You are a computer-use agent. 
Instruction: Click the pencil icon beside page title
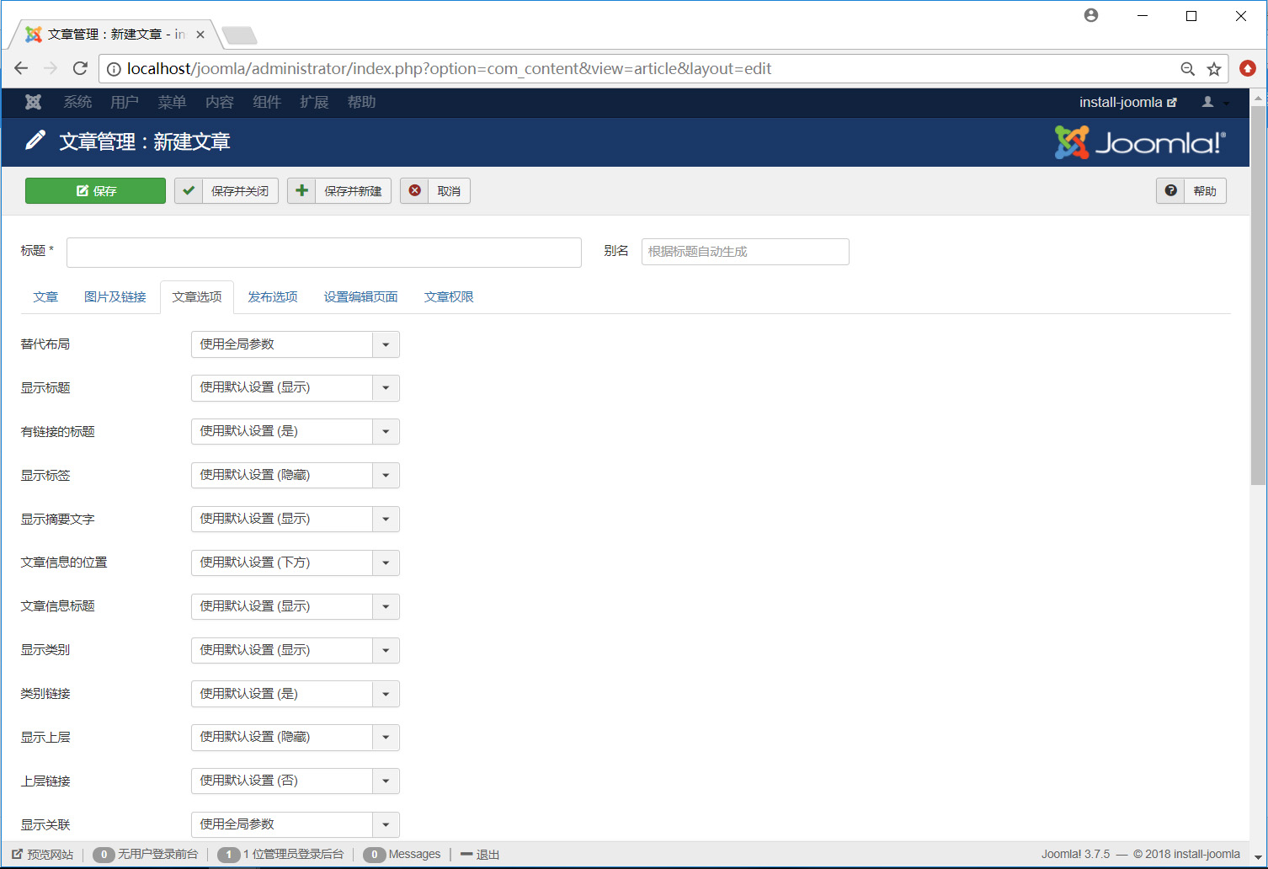(x=35, y=141)
